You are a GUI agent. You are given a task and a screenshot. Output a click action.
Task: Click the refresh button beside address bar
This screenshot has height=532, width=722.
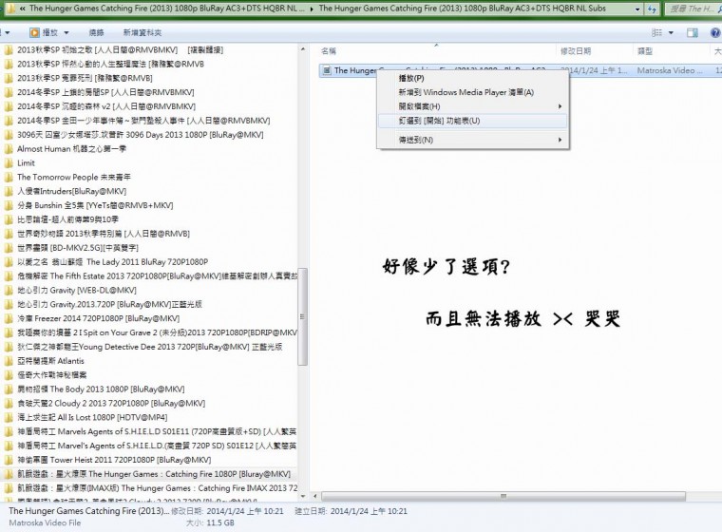click(x=652, y=9)
